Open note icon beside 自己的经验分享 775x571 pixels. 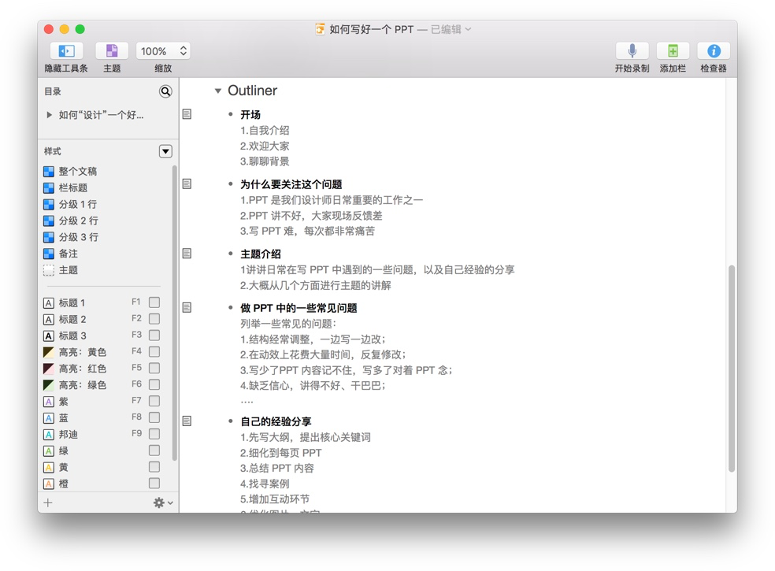point(187,421)
